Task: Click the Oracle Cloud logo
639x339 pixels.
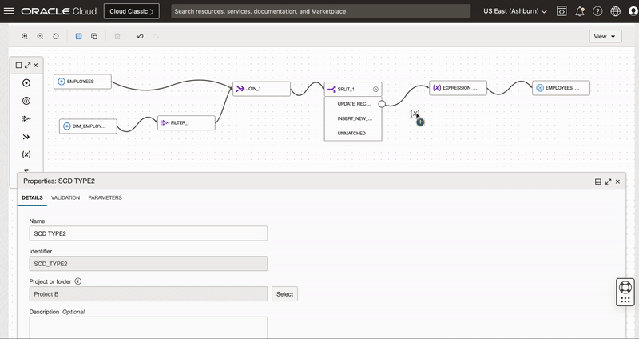Action: 58,11
